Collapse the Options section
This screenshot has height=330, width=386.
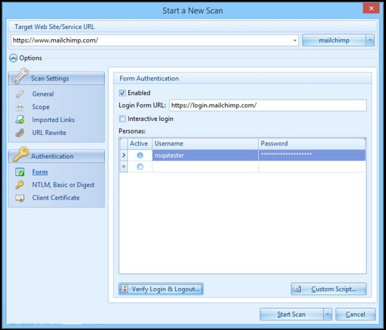[13, 58]
